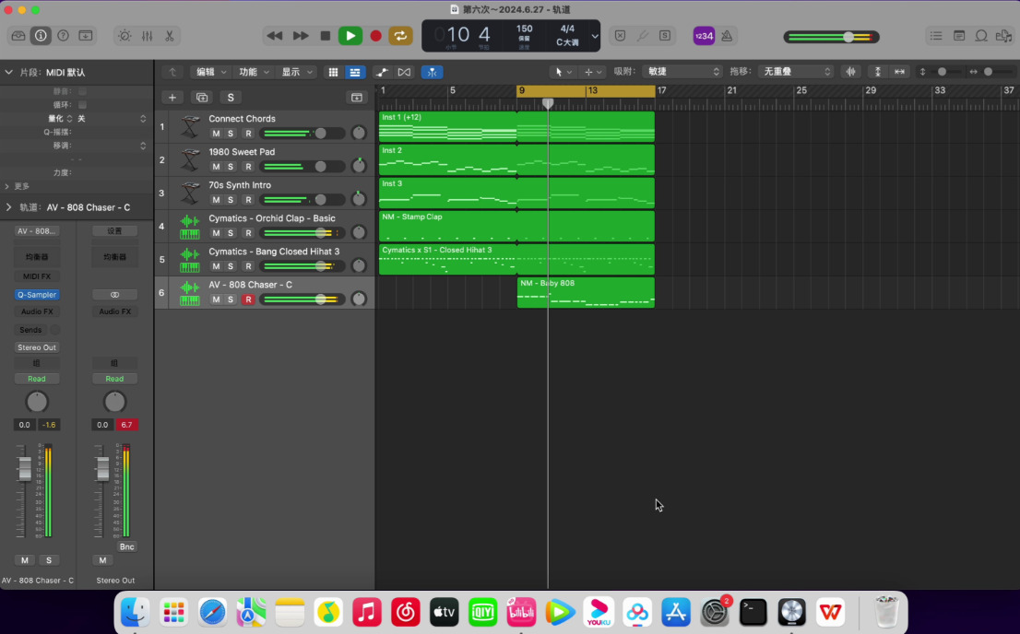
Task: Open the 拖移 drag mode dropdown
Action: point(796,72)
